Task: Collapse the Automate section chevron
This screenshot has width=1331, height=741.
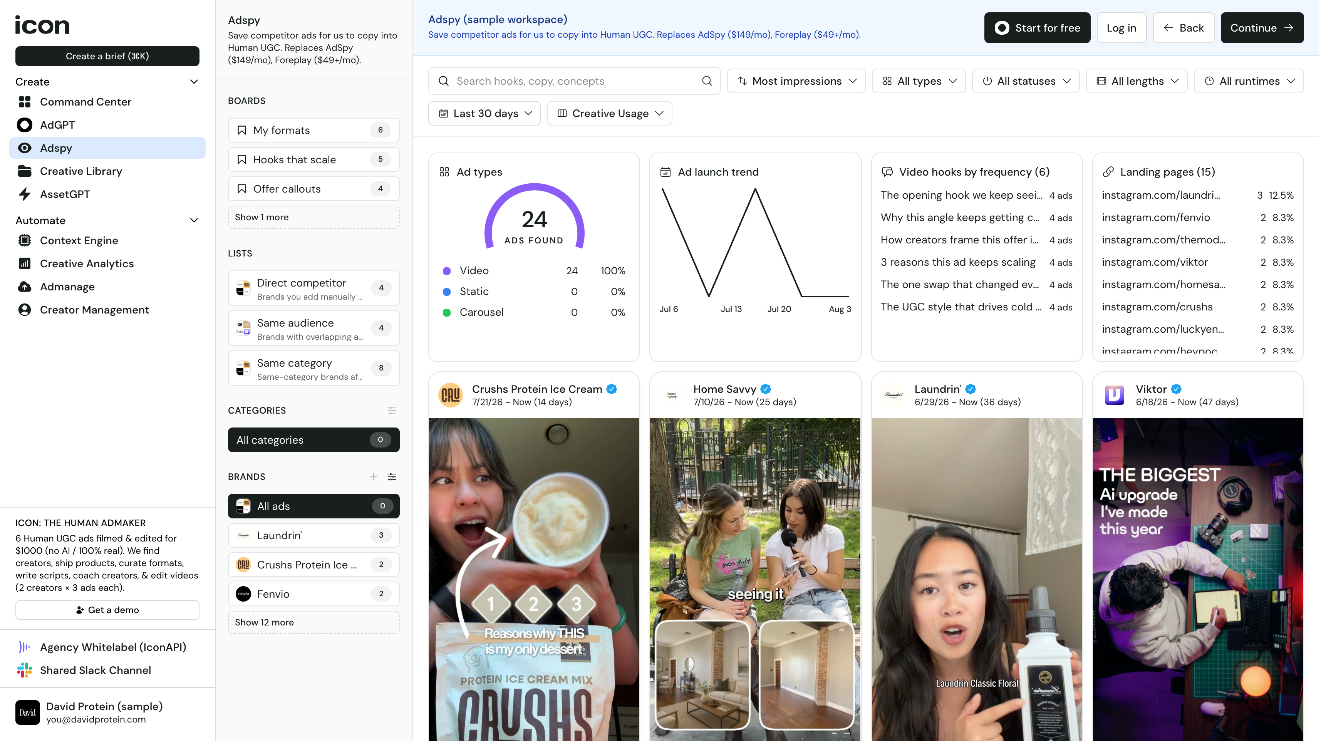Action: (x=194, y=220)
